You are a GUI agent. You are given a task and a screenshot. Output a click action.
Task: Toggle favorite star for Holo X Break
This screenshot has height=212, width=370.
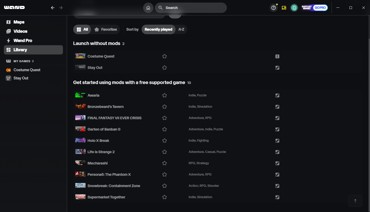click(164, 141)
